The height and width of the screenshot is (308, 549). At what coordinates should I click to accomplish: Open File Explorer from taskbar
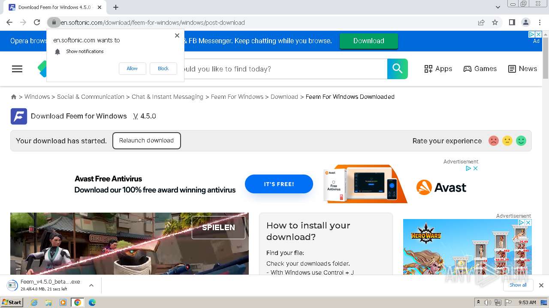pyautogui.click(x=48, y=302)
